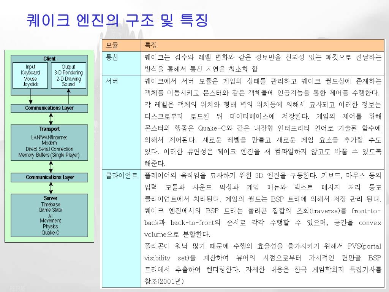Click the slide title '퀘이크 엔진의 구조 및 특징'
389x292 pixels.
[x=117, y=21]
